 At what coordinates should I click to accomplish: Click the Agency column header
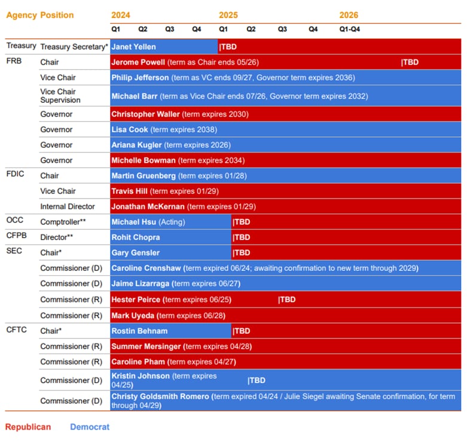tap(22, 15)
